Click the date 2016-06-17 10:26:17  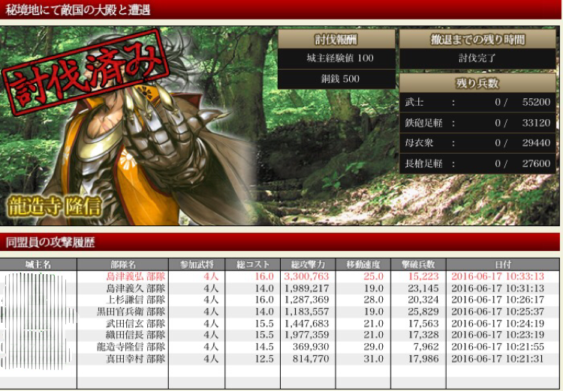[498, 300]
